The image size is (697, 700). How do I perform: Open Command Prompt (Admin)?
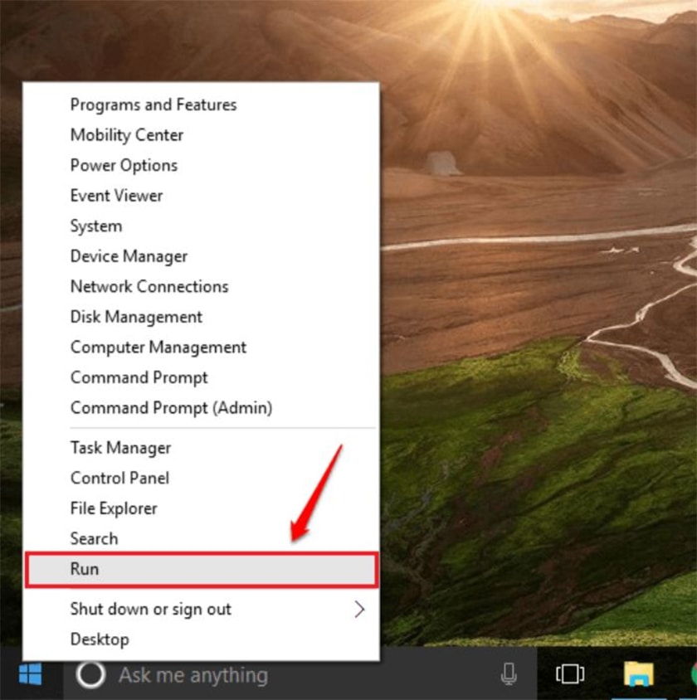tap(171, 408)
